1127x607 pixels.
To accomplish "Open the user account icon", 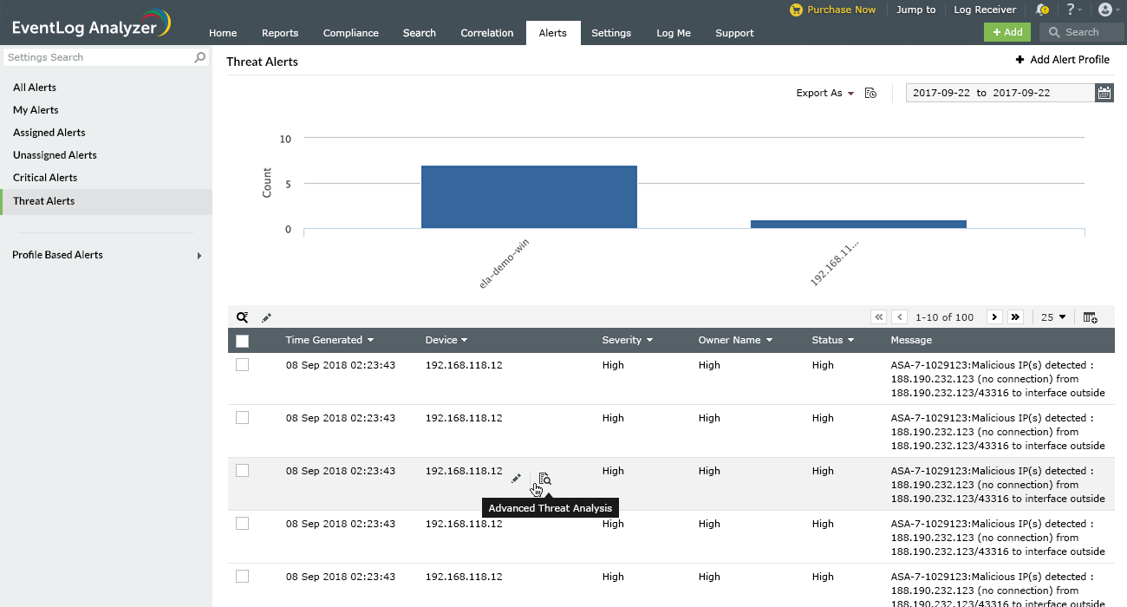I will pos(1104,10).
